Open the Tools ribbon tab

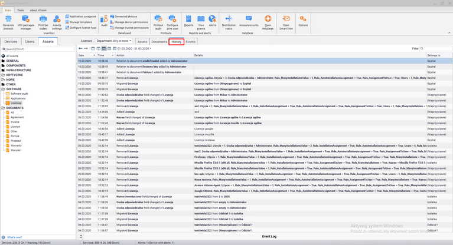pyautogui.click(x=21, y=10)
